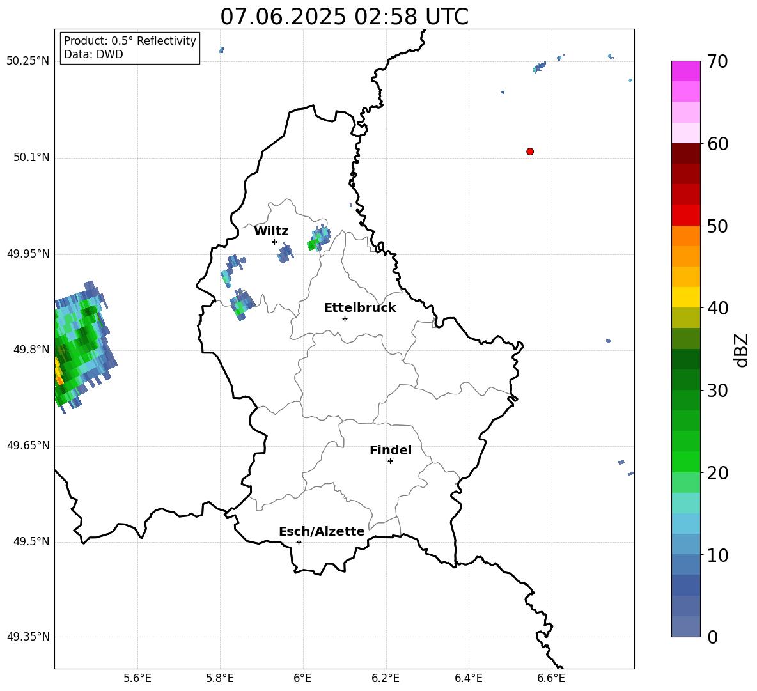Click the colorbar tick label 0
This screenshot has width=757, height=691.
click(x=712, y=637)
